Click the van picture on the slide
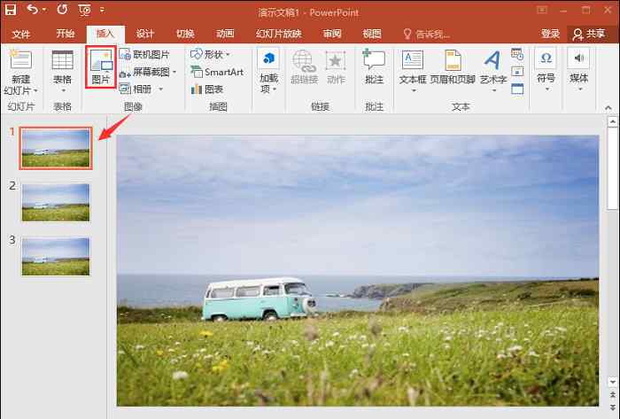Viewport: 620px width, 419px height. tap(358, 271)
